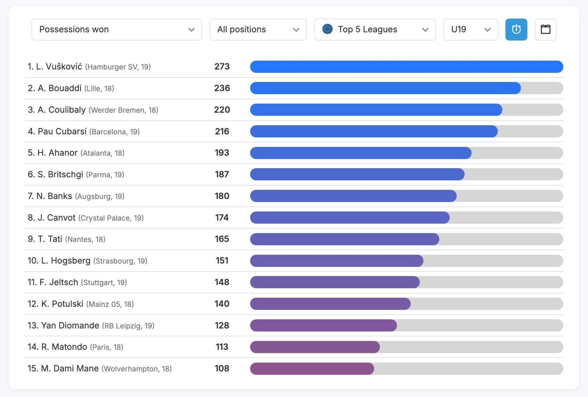
Task: Open the Top 5 Leagues dropdown
Action: (375, 30)
